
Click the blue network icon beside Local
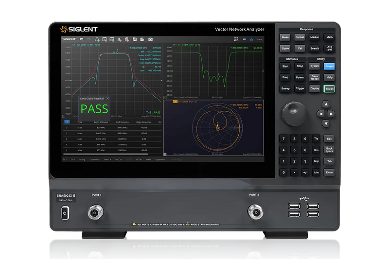(251, 39)
